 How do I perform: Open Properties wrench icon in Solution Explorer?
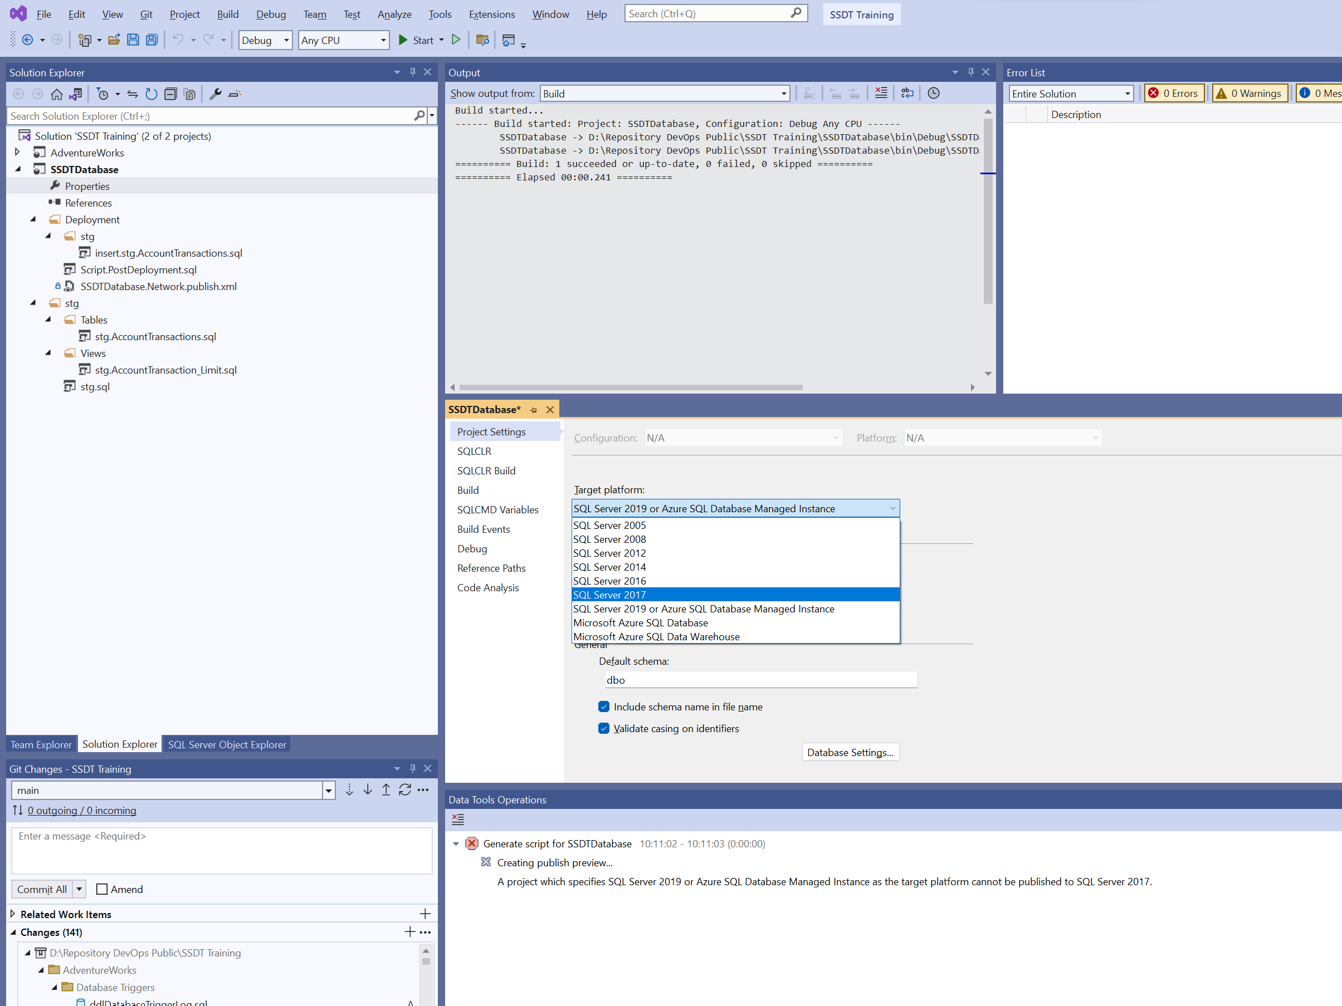(215, 94)
